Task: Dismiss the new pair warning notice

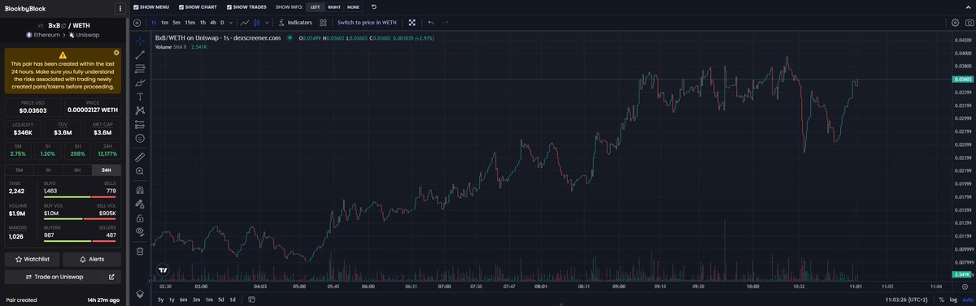Action: coord(116,52)
